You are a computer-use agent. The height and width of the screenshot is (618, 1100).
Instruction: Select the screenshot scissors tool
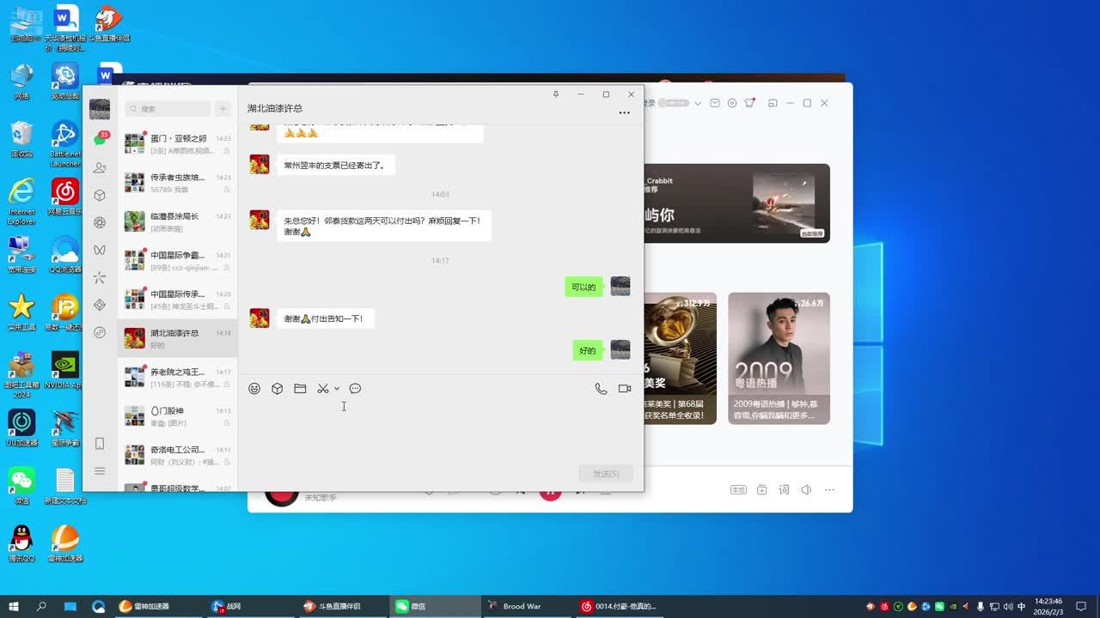322,389
